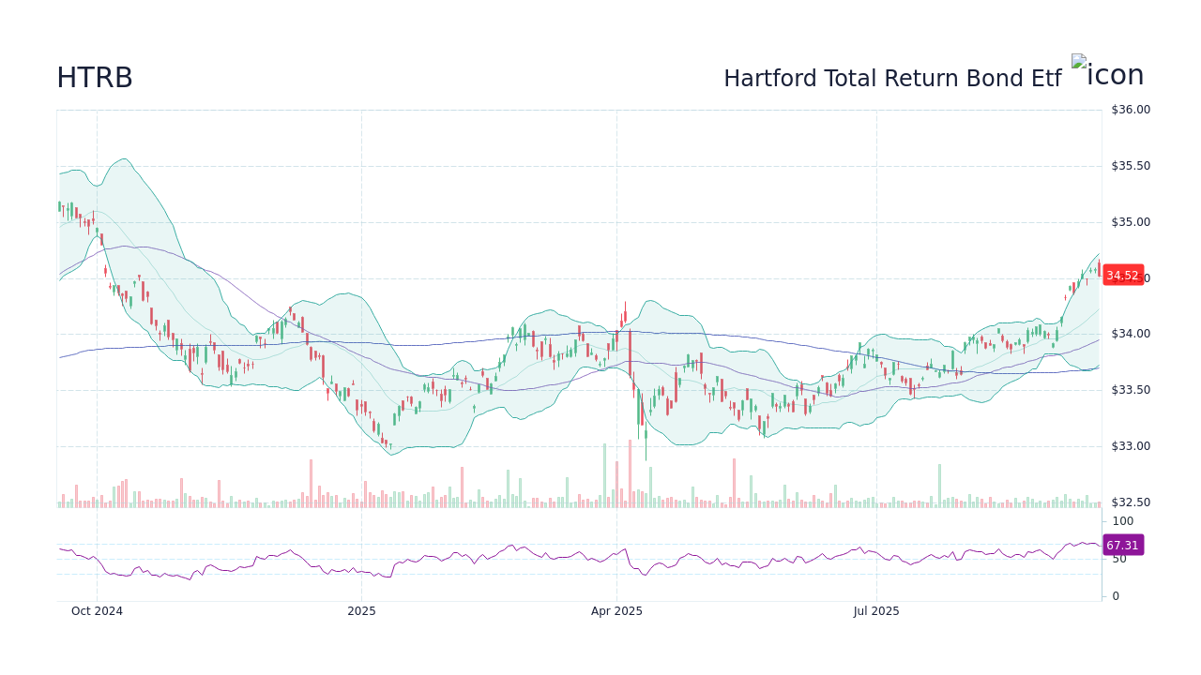Click the $33.00 gridline label
This screenshot has height=675, width=1201.
pyautogui.click(x=1129, y=446)
